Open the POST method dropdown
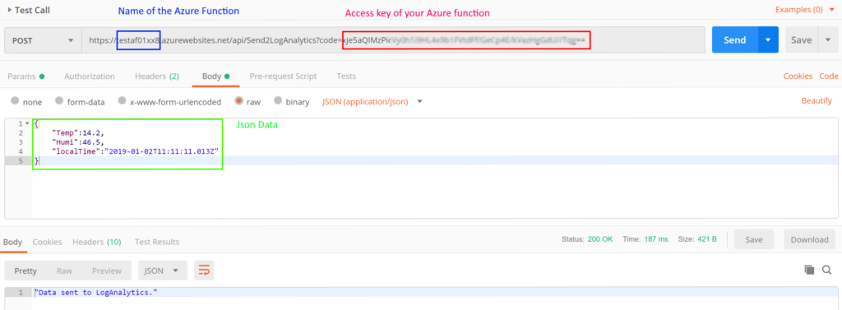The height and width of the screenshot is (310, 842). (x=43, y=40)
